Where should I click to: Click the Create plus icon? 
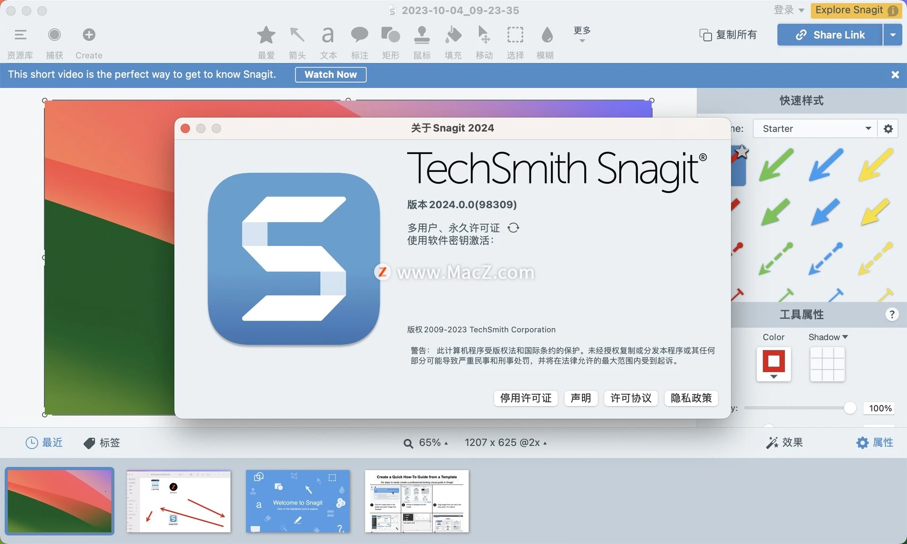tap(88, 34)
